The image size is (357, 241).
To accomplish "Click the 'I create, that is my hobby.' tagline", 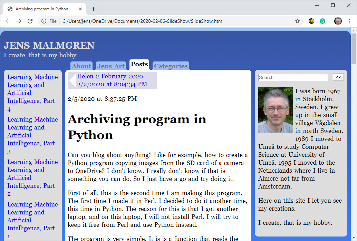I will 41,55.
